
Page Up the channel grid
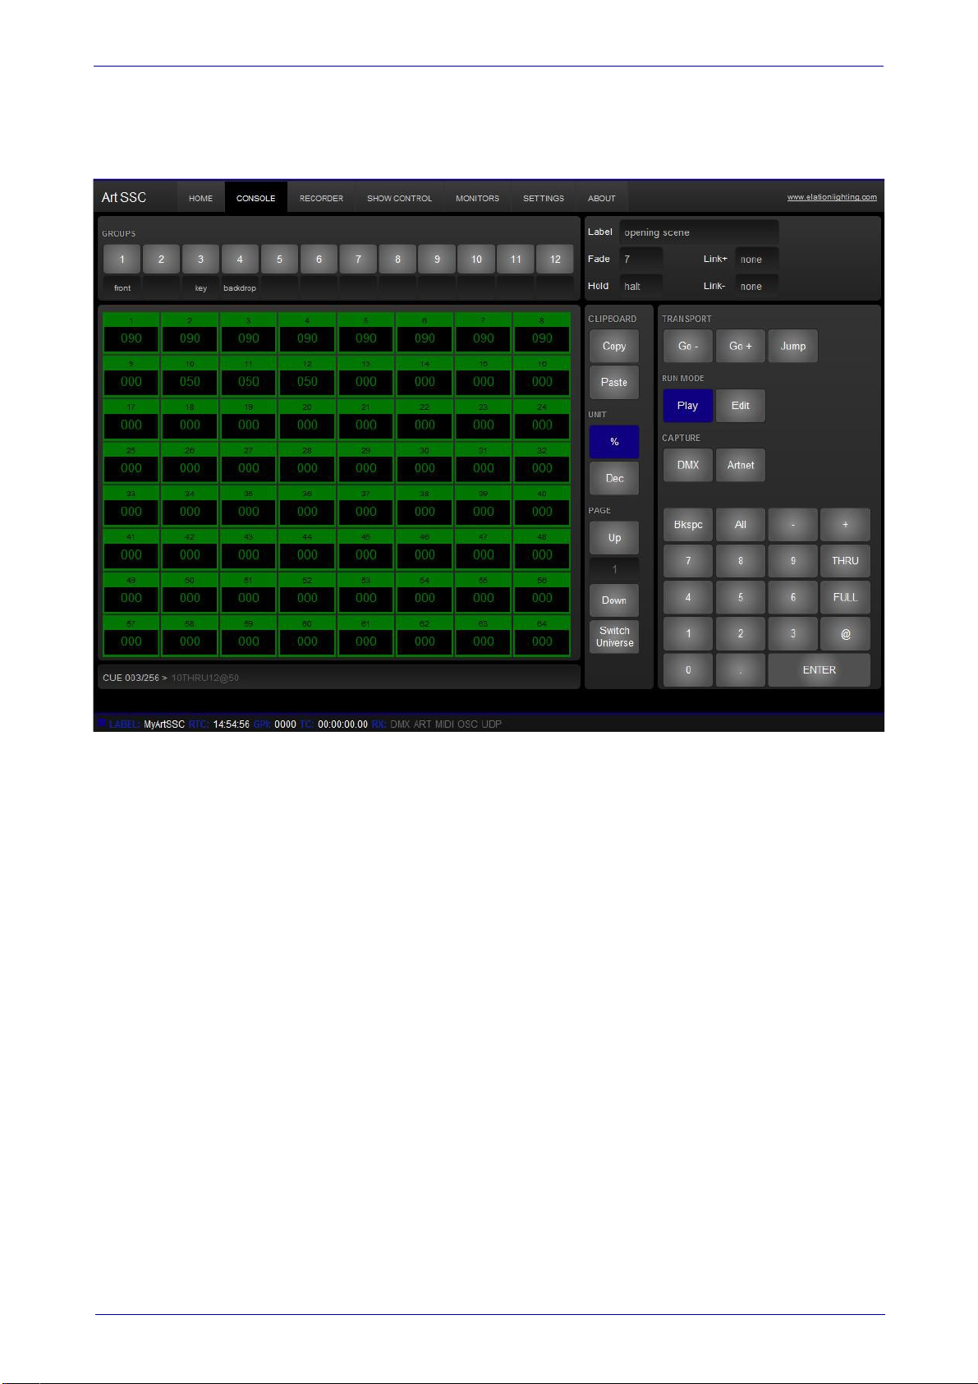click(614, 538)
